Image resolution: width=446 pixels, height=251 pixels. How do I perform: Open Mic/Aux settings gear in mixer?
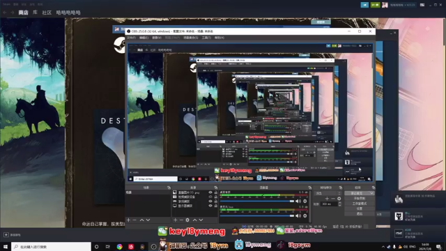point(305,215)
